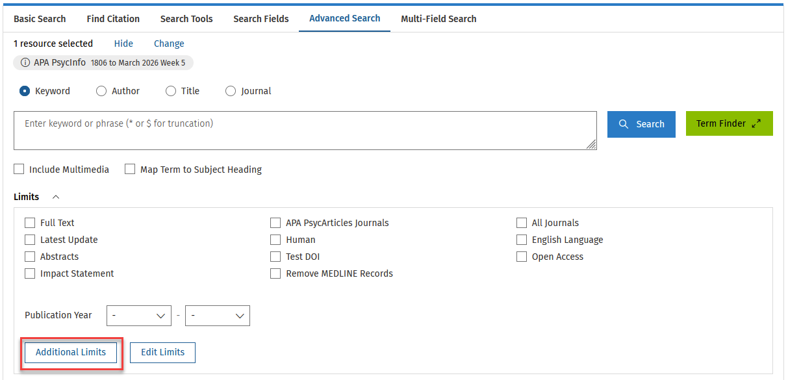This screenshot has height=380, width=788.
Task: Select the Title radio button
Action: click(171, 91)
